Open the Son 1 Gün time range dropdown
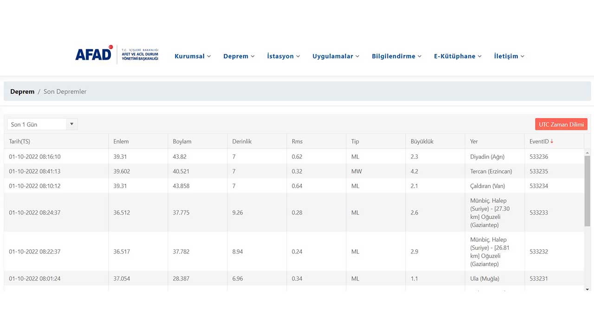The height and width of the screenshot is (327, 594). coord(42,124)
